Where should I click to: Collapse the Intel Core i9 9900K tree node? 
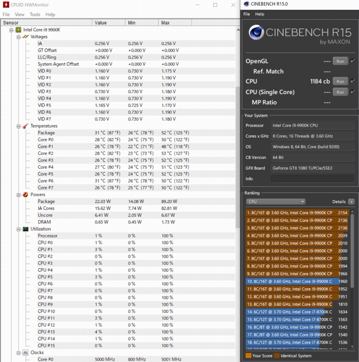coord(11,30)
